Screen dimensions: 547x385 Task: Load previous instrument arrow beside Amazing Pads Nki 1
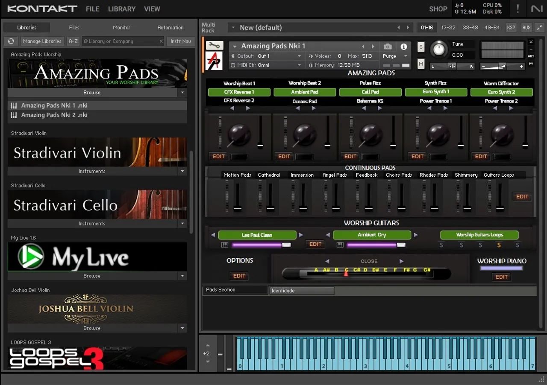364,46
